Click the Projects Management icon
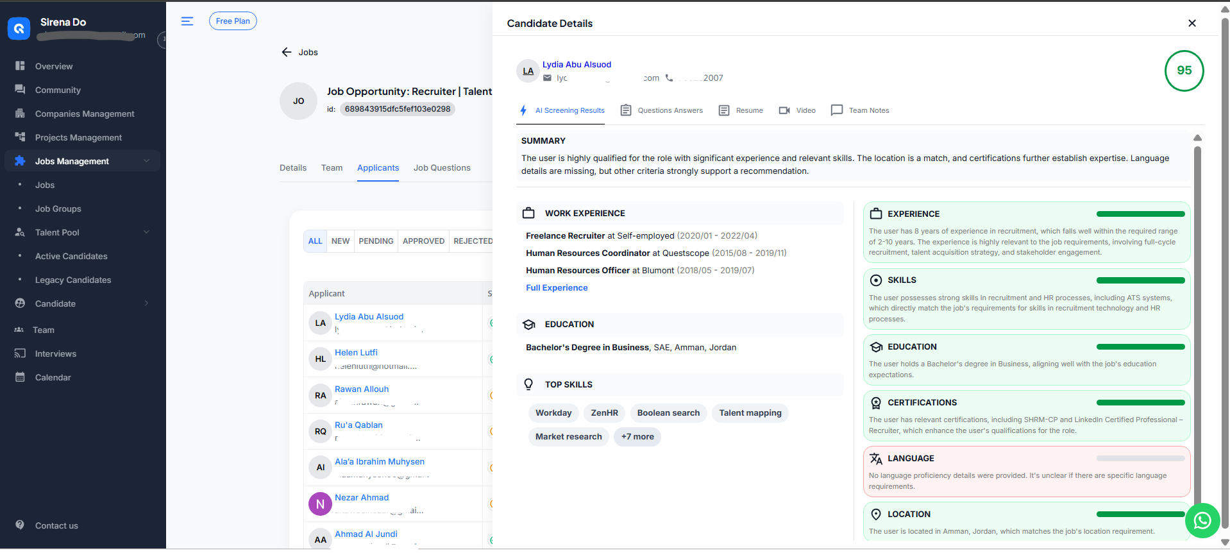The image size is (1230, 553). pos(20,137)
